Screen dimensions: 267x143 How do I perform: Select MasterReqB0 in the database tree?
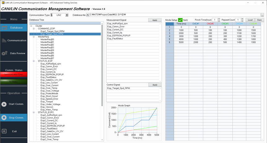tap(47, 39)
